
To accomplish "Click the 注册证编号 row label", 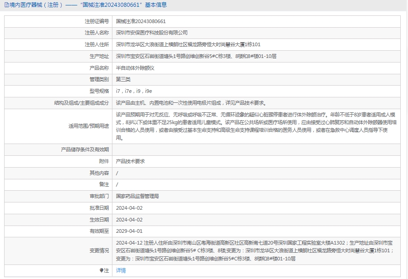I will pos(97,21).
